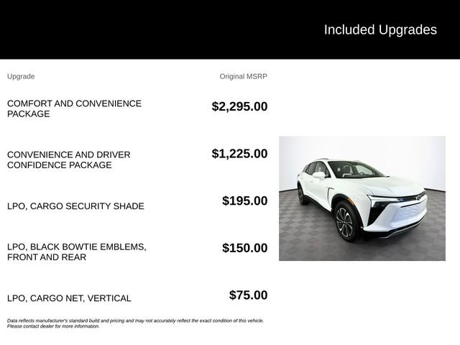Click the $75.00 price

248,295
